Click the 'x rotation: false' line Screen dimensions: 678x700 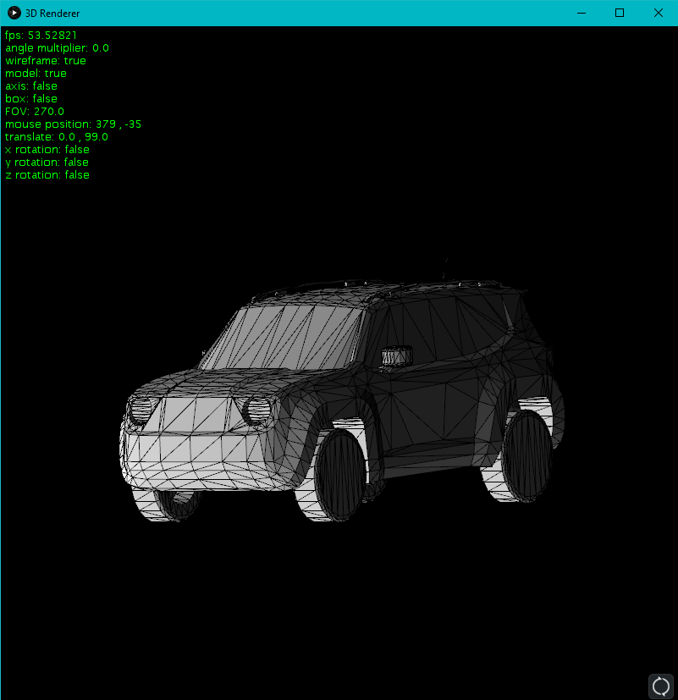(47, 150)
